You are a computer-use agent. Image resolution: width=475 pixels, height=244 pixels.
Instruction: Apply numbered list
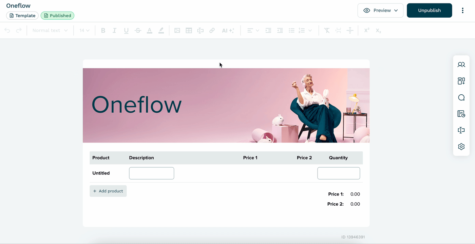(x=302, y=31)
